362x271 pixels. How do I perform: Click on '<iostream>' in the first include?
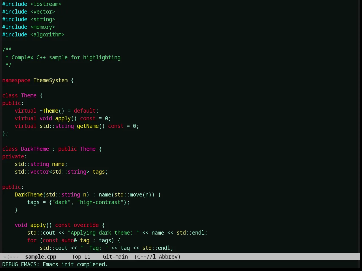click(46, 4)
